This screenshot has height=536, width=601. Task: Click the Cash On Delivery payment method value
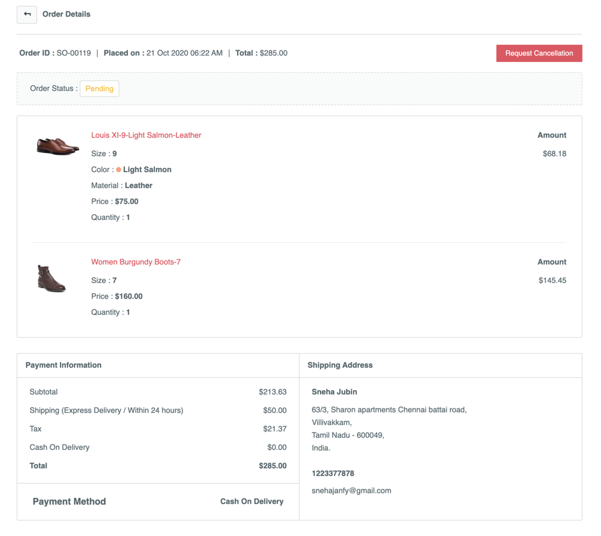tap(252, 502)
